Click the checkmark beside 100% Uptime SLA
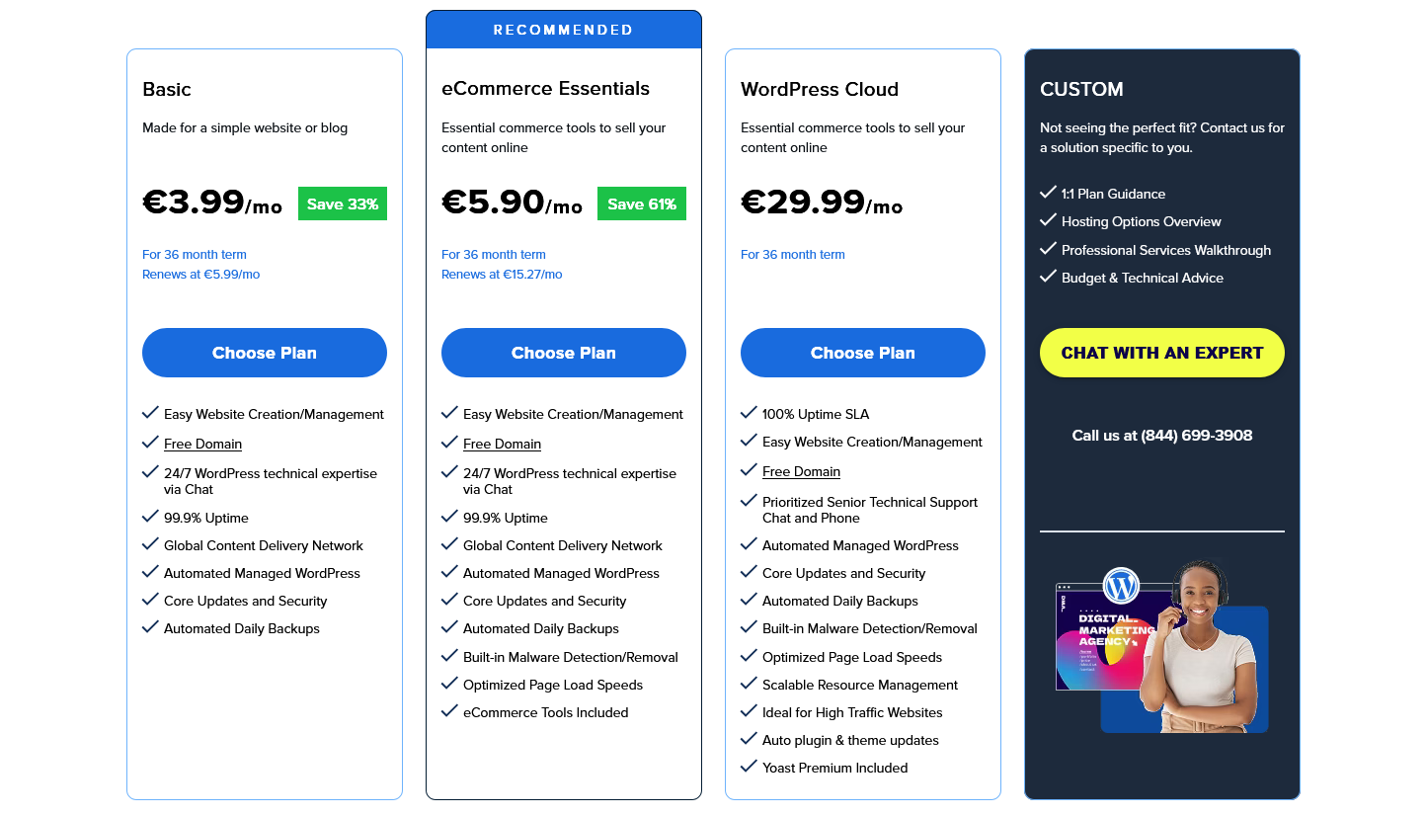The width and height of the screenshot is (1427, 816). point(749,413)
